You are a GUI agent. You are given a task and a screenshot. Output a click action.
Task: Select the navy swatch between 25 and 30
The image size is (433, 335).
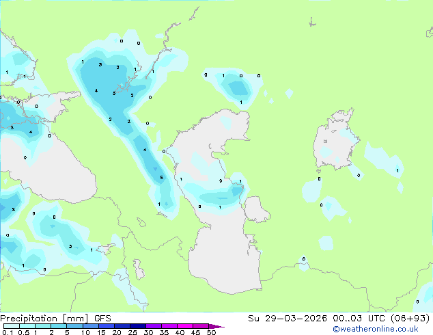(x=137, y=326)
